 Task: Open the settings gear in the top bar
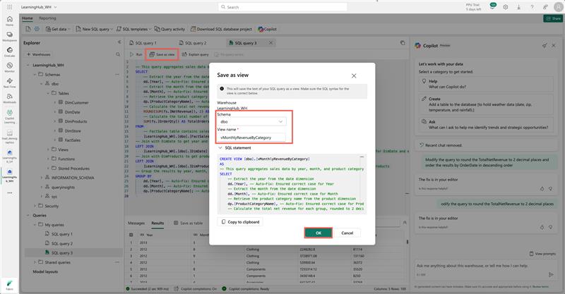pyautogui.click(x=506, y=7)
